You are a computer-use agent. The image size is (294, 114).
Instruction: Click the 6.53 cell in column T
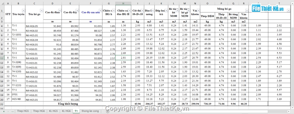coord(279,58)
